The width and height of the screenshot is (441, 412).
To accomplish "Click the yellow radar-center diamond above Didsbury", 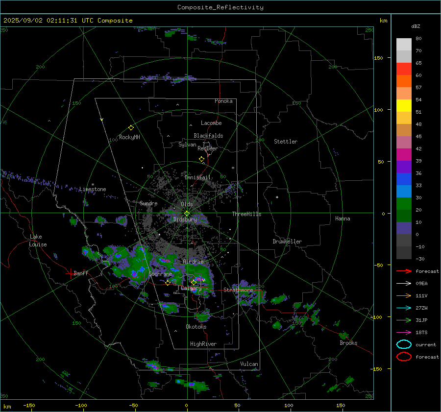I will click(x=187, y=214).
